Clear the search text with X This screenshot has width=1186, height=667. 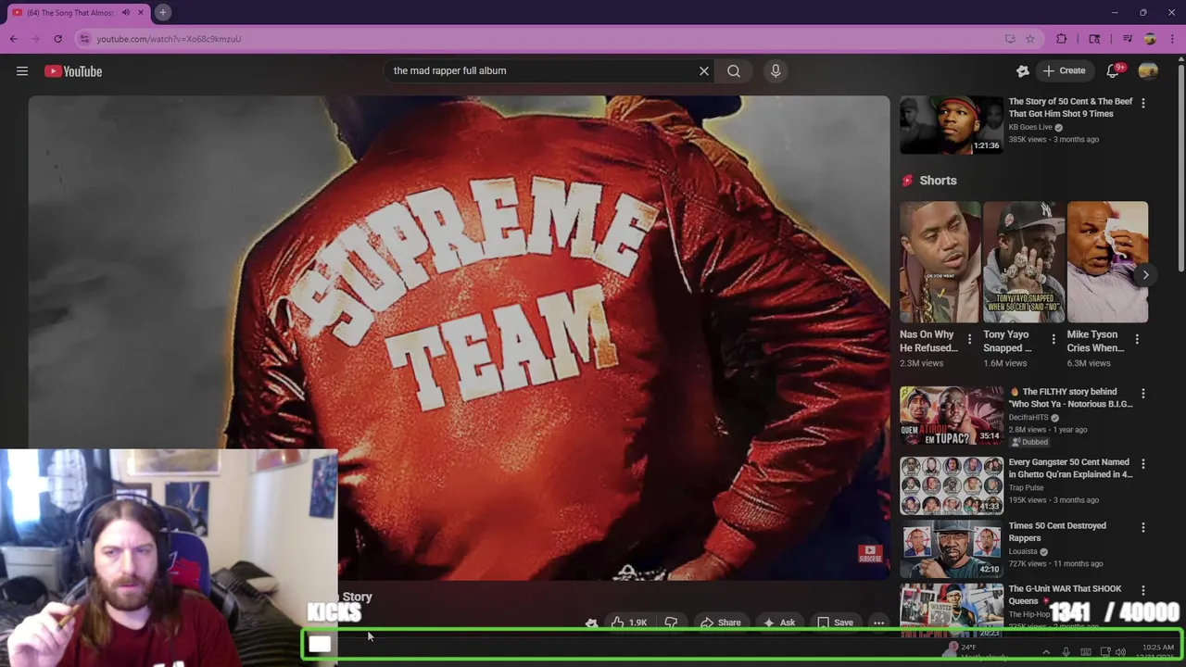coord(703,70)
